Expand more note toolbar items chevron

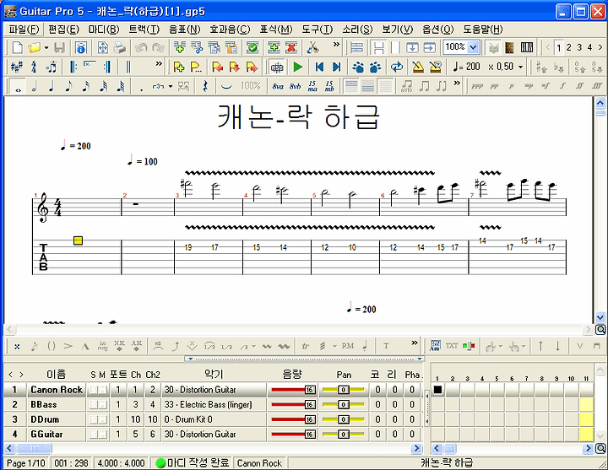pos(457,83)
